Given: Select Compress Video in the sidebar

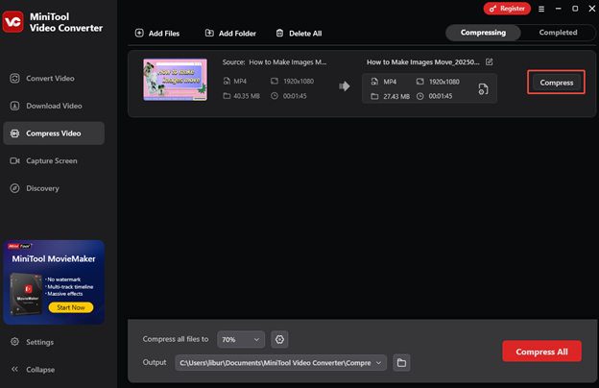Looking at the screenshot, I should click(54, 133).
